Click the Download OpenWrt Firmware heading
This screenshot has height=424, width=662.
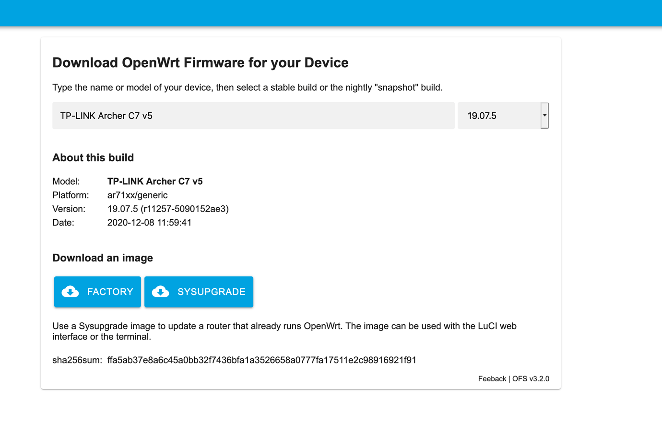tap(200, 62)
